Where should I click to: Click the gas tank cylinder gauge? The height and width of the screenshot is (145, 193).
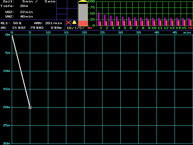83,14
